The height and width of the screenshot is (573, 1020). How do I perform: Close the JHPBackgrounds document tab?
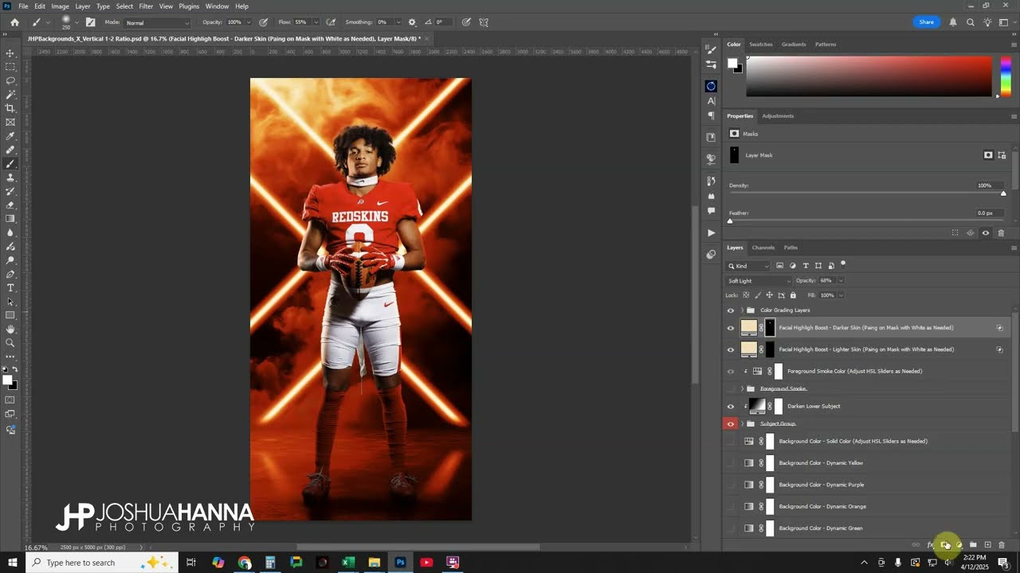click(x=427, y=38)
